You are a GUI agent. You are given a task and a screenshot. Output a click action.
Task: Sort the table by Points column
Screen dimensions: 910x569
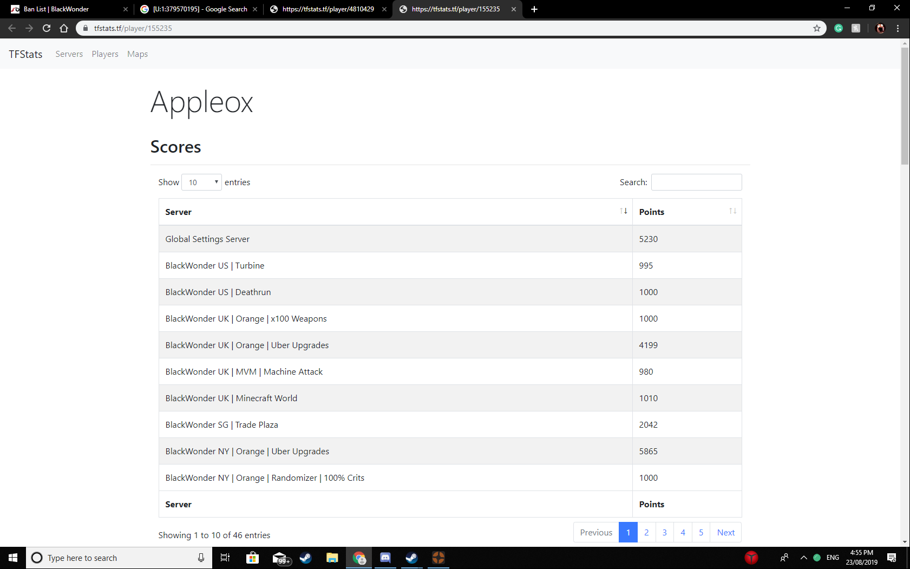687,212
